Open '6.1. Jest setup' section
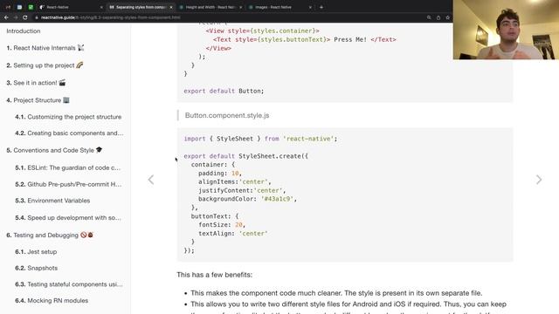The image size is (559, 314). coord(36,252)
